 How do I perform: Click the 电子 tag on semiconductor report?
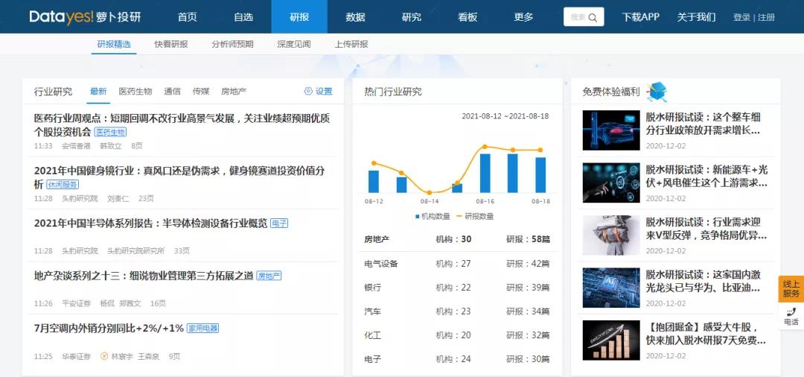pos(279,224)
